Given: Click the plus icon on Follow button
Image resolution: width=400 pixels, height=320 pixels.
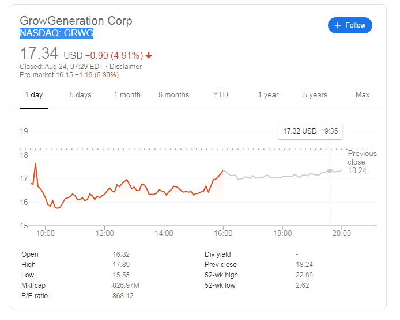Looking at the screenshot, I should coord(338,25).
